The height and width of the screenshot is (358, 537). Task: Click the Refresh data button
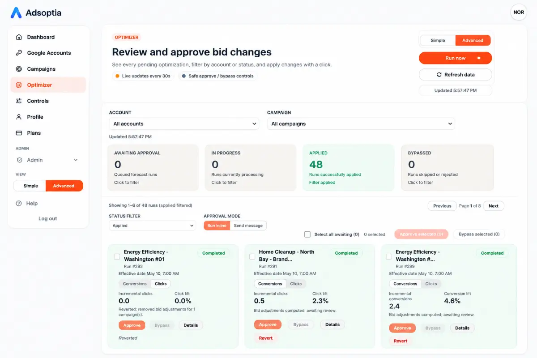pos(456,75)
